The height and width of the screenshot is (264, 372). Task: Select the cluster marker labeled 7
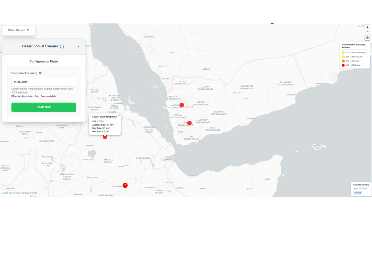point(125,185)
